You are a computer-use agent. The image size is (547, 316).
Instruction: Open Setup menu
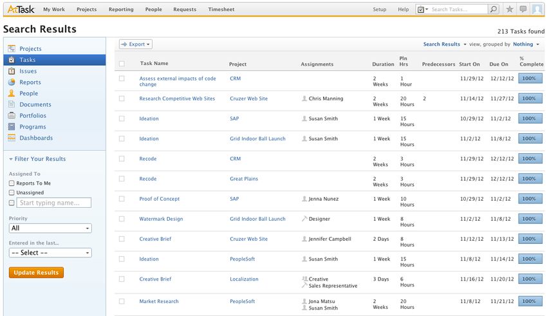click(380, 10)
